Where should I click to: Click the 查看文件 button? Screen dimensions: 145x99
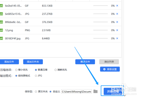pos(85,62)
